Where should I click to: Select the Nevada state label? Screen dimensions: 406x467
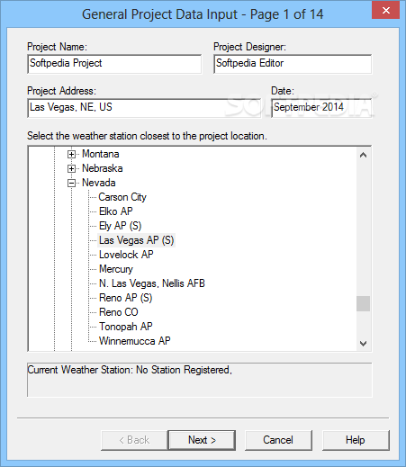pyautogui.click(x=99, y=183)
